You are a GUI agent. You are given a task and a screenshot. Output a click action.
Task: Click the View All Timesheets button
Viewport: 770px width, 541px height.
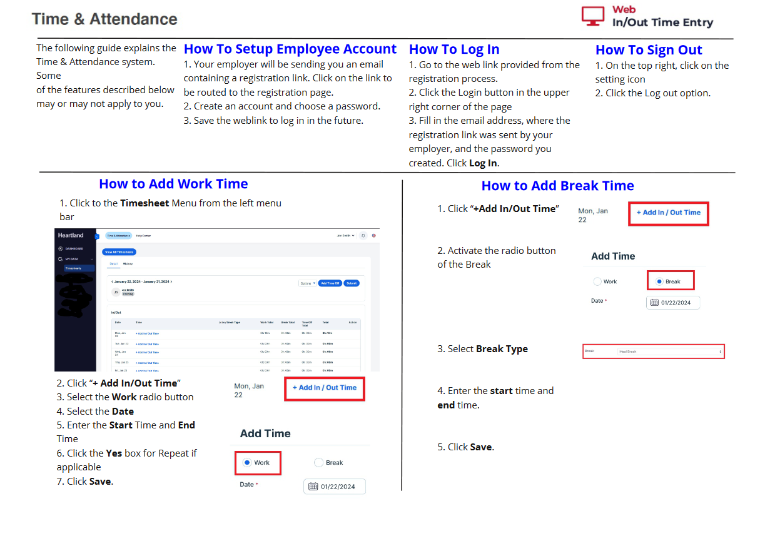[x=119, y=252]
